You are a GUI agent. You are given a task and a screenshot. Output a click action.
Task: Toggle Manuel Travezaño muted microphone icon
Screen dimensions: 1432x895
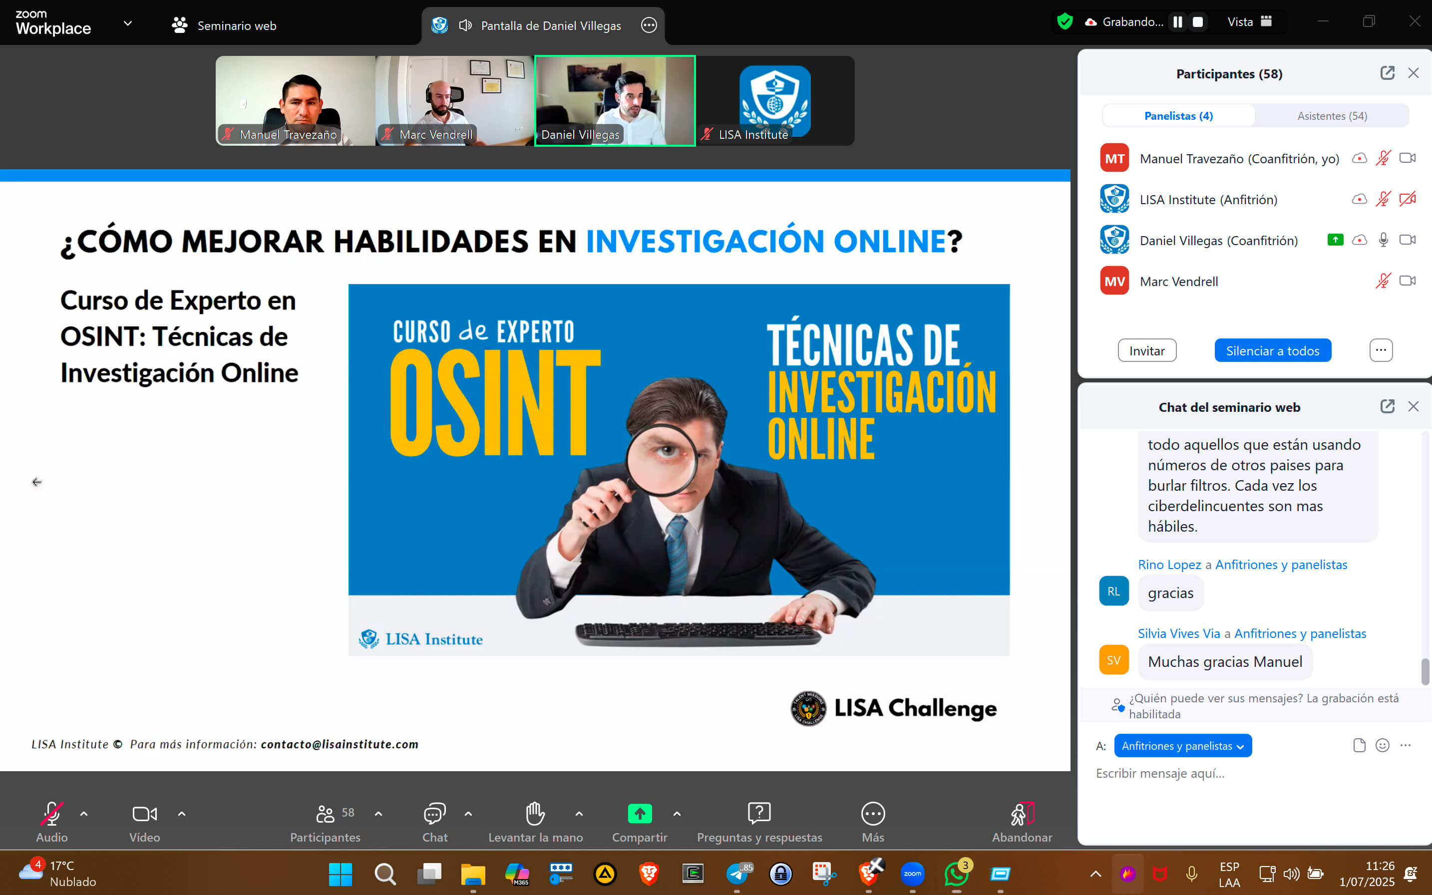click(x=1383, y=158)
